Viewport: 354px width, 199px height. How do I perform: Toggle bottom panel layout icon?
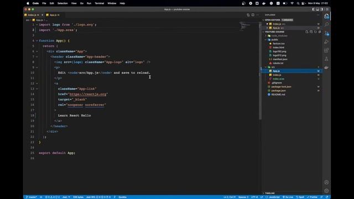[317, 9]
